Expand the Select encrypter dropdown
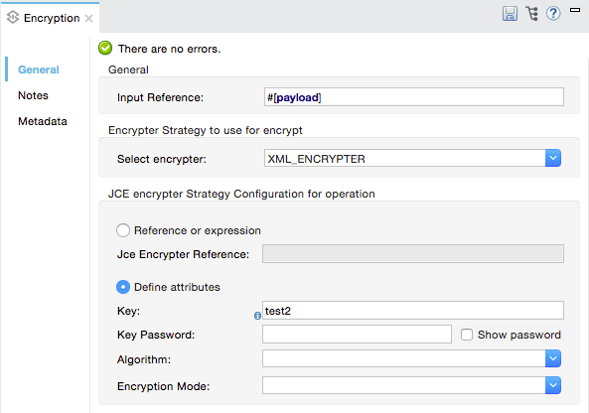 (553, 158)
